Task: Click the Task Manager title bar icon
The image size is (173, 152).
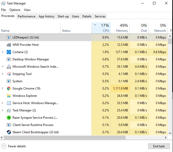Action: [x=3, y=4]
